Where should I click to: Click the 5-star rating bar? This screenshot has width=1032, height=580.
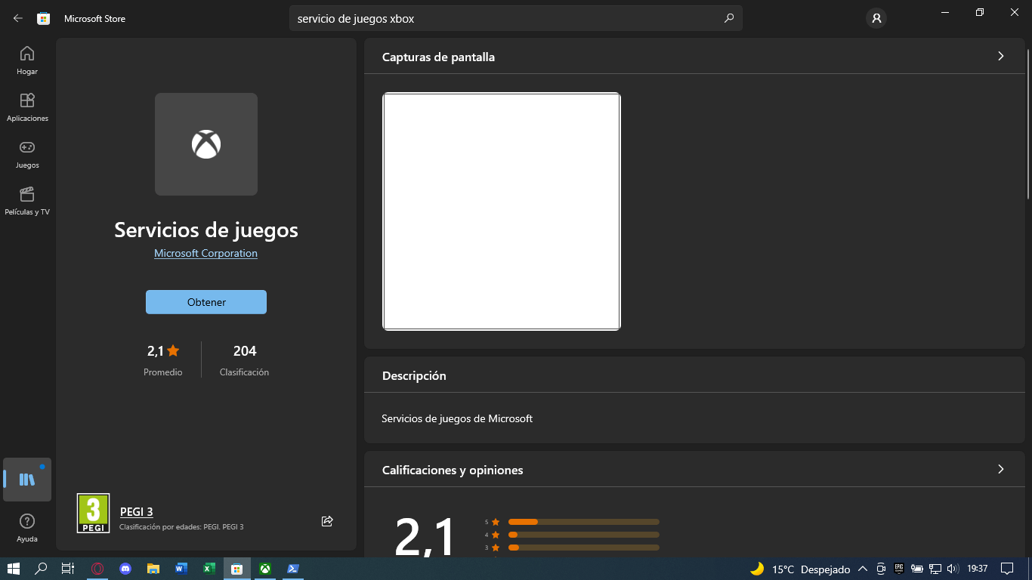tap(583, 522)
